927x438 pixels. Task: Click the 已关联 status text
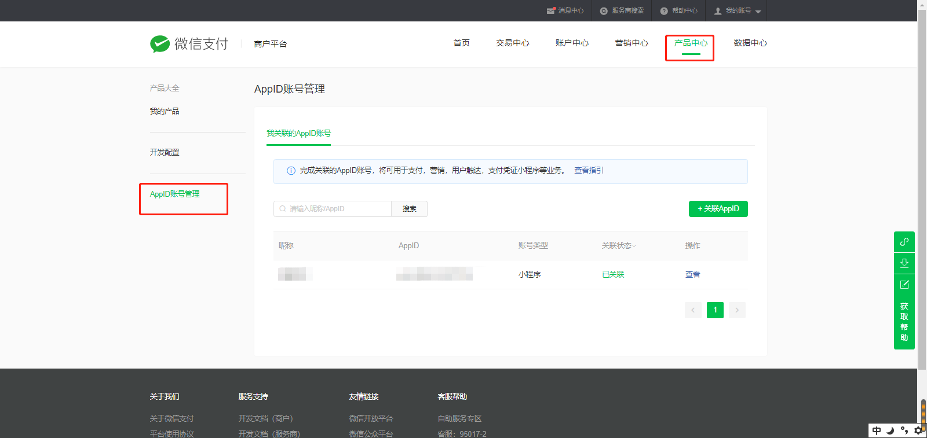click(613, 274)
